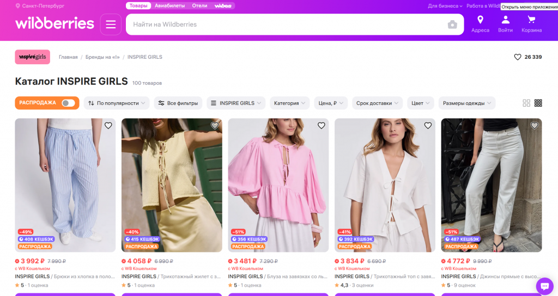Open the Трикотажный жилет product title

click(191, 276)
